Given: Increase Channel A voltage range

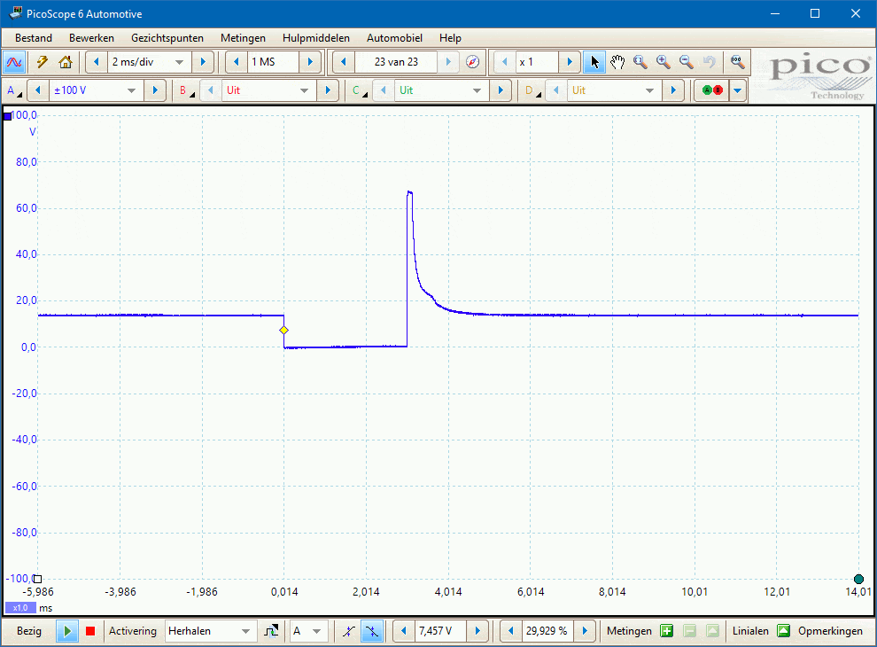Looking at the screenshot, I should [155, 90].
